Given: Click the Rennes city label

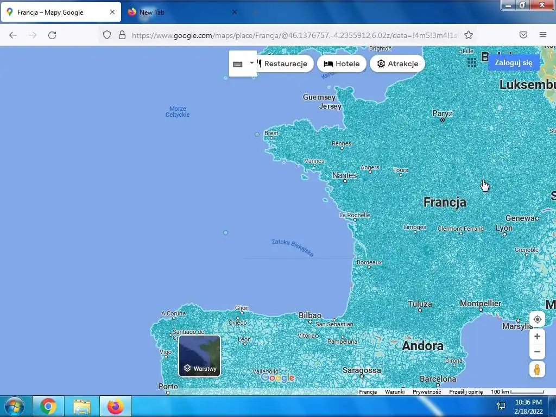Looking at the screenshot, I should click(x=342, y=143).
